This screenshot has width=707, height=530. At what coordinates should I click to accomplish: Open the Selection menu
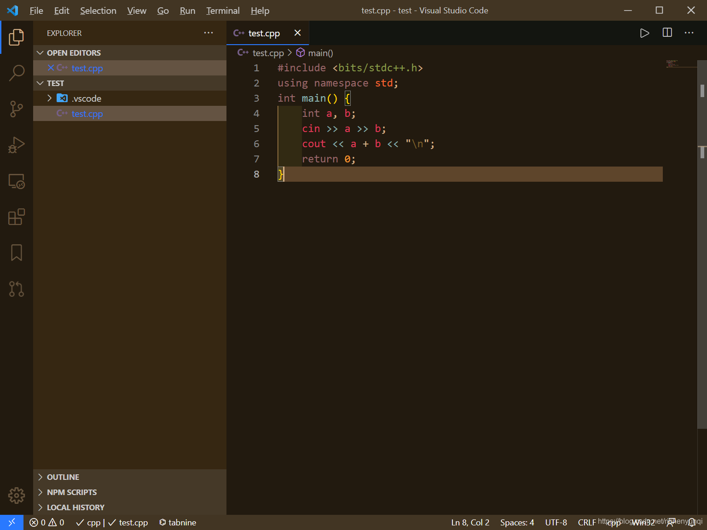(98, 11)
